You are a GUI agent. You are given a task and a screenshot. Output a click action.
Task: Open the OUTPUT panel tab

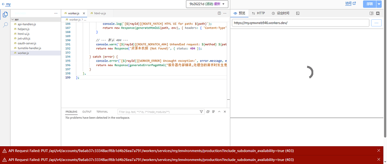[87, 112]
